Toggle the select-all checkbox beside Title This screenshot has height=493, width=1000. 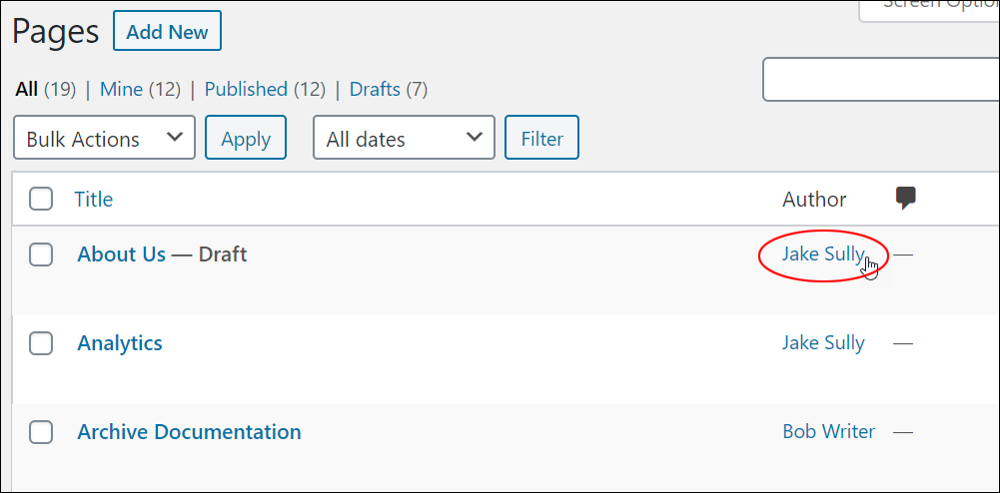(41, 200)
